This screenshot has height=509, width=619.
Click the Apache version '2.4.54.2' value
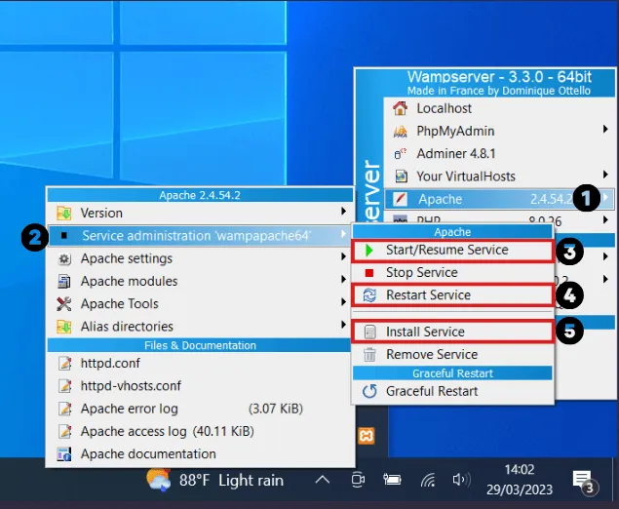(552, 199)
